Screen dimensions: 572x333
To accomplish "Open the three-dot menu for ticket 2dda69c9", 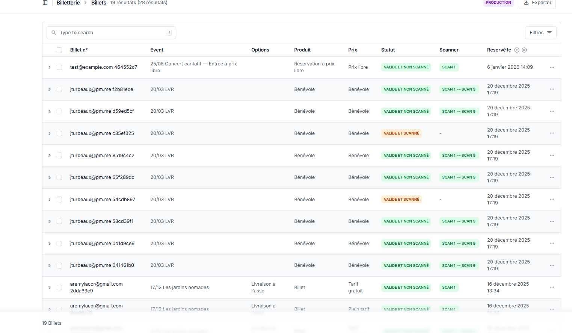I will [552, 288].
